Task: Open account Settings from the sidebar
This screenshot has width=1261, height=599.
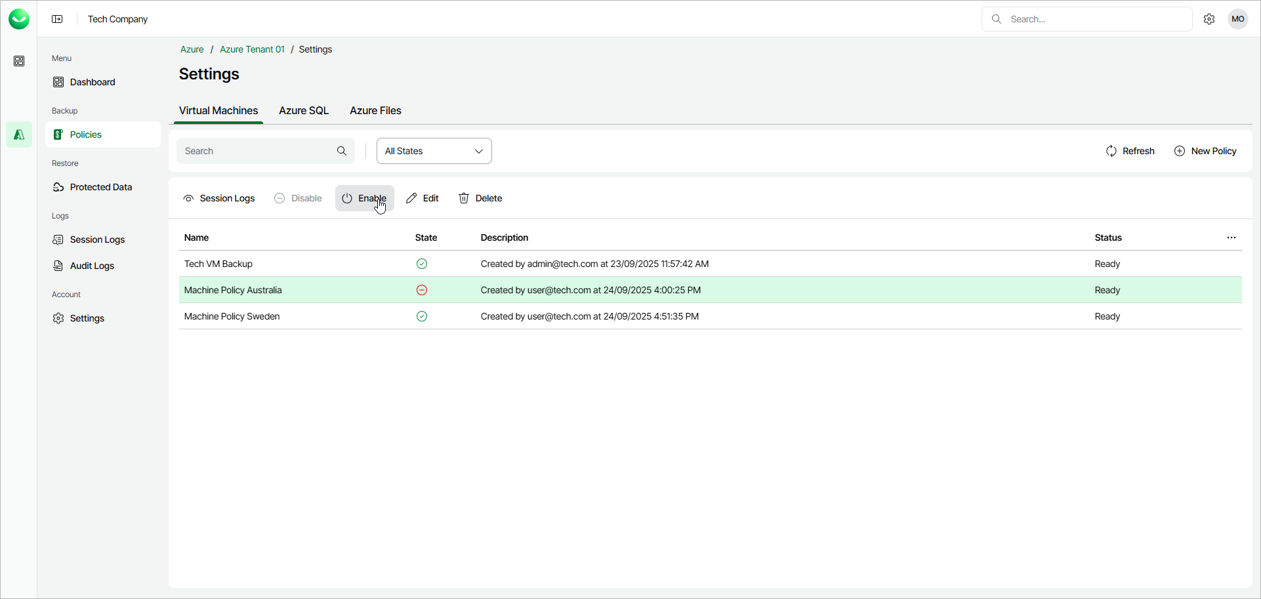Action: point(86,318)
